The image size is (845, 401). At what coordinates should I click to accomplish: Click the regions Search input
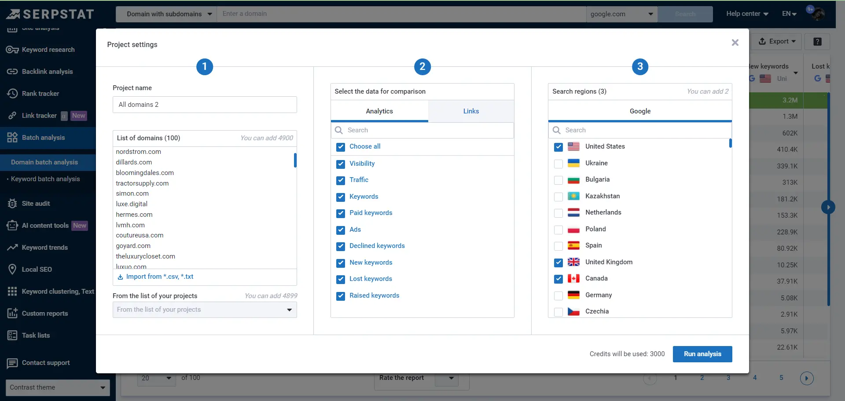(x=640, y=130)
